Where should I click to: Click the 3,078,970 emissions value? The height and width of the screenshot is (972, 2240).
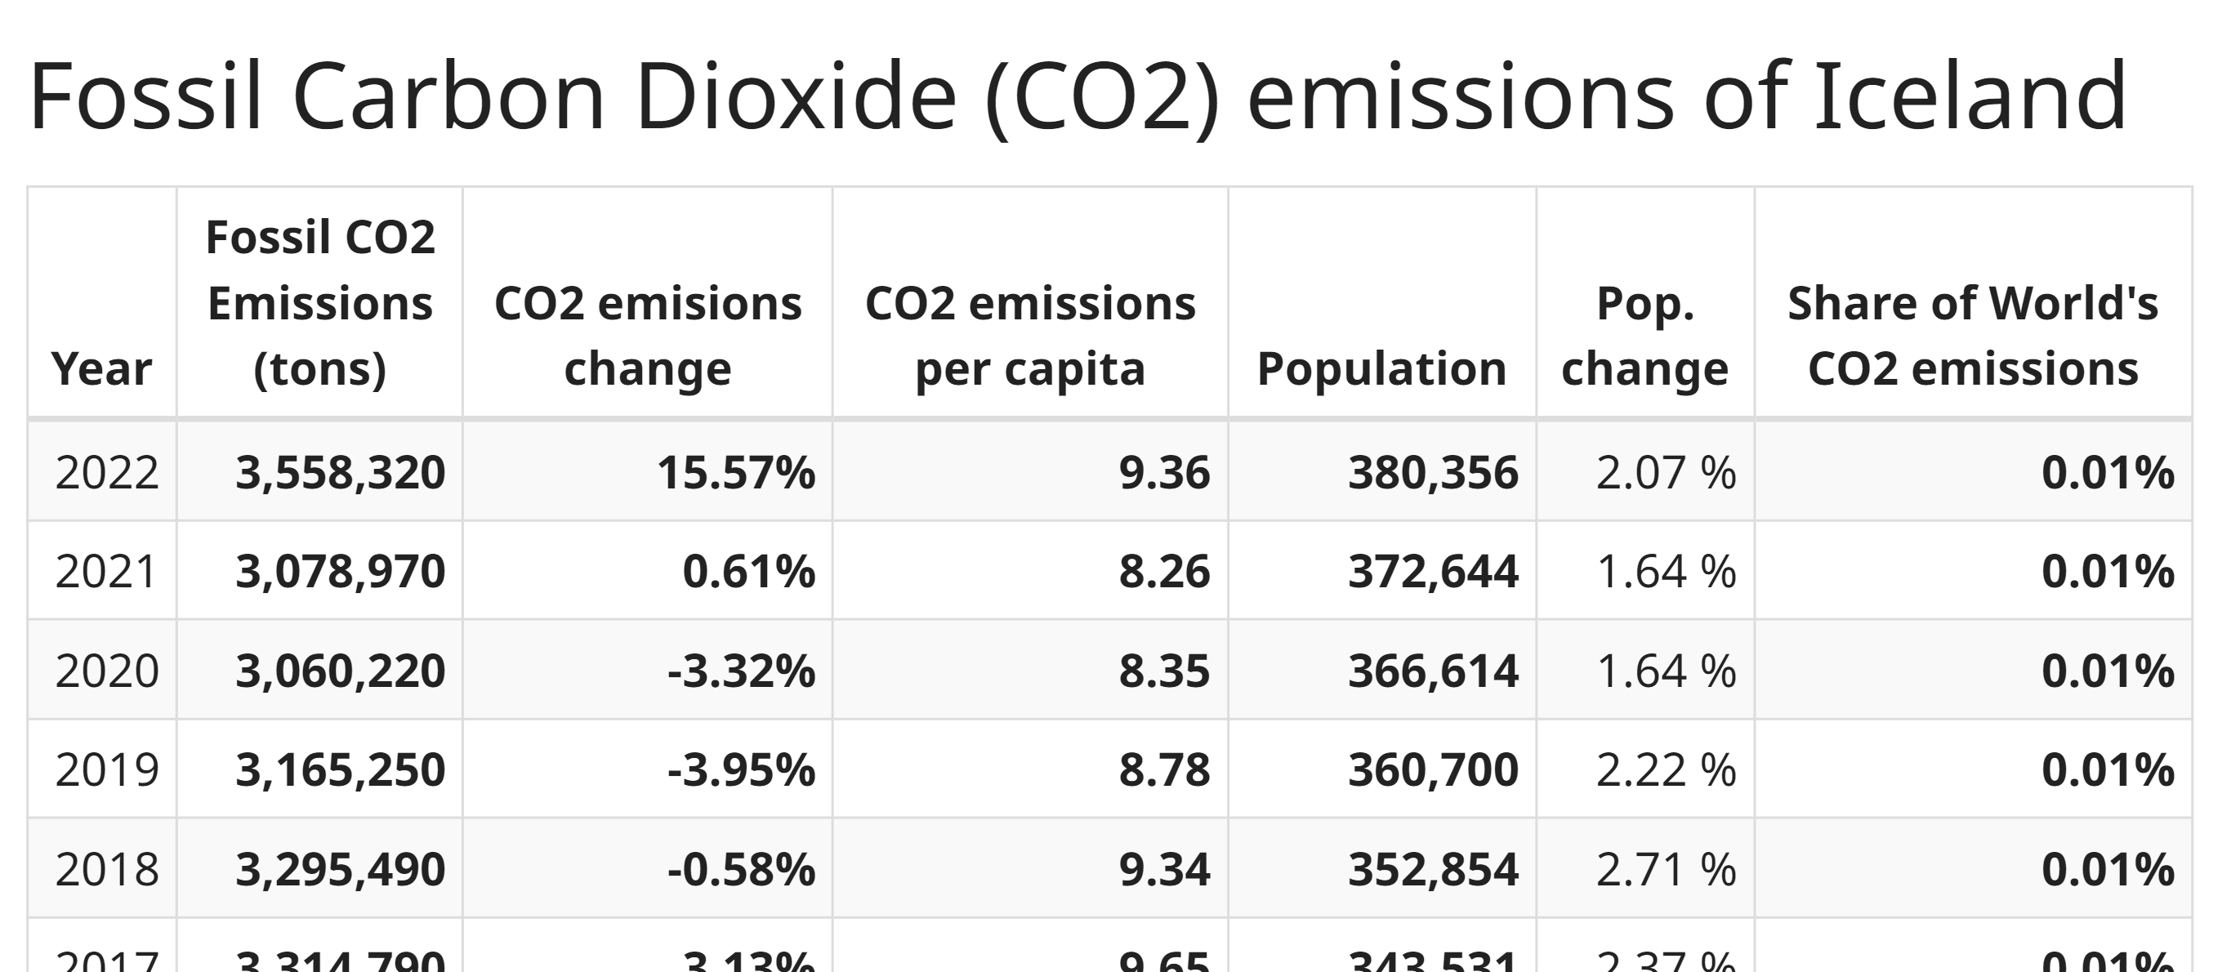point(340,572)
